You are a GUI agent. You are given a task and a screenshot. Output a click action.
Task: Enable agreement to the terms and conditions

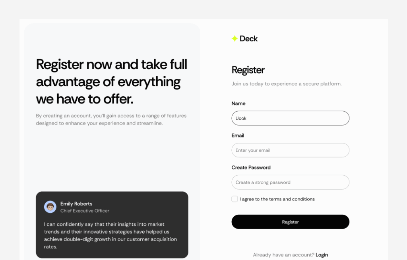coord(235,199)
